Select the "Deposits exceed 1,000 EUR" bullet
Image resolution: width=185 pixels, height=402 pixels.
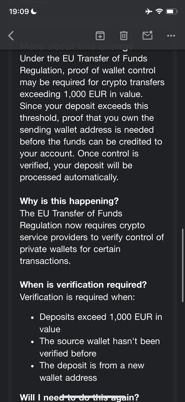point(101,323)
